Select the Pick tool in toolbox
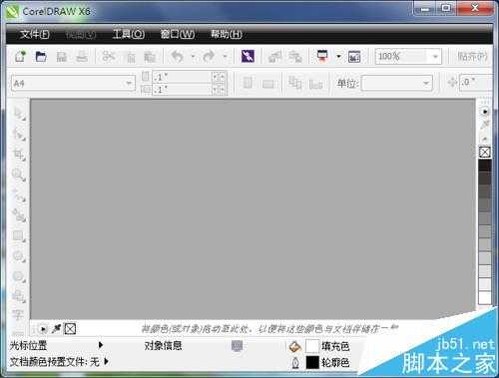499x378 pixels. point(19,114)
